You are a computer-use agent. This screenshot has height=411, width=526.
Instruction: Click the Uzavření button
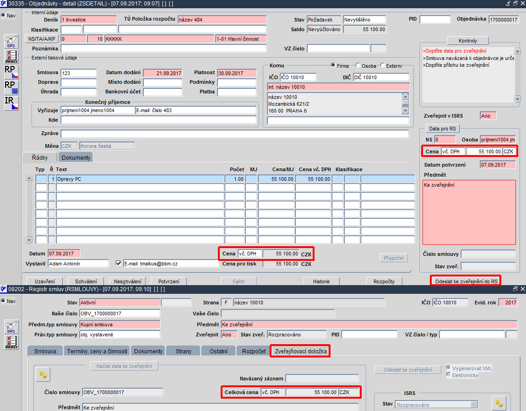coord(44,281)
